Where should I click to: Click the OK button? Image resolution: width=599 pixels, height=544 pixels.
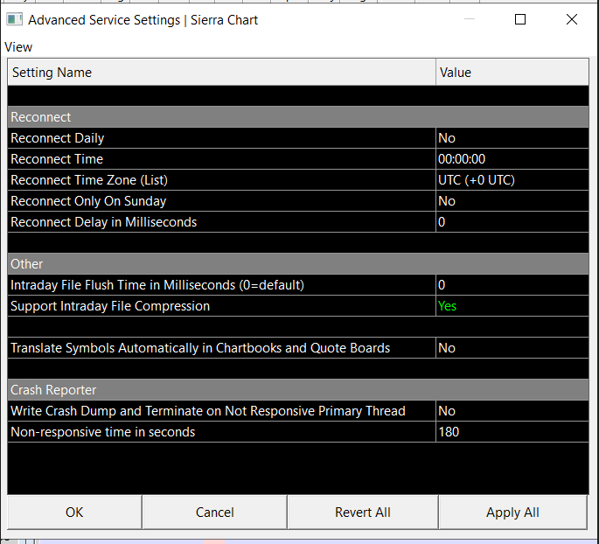(74, 513)
